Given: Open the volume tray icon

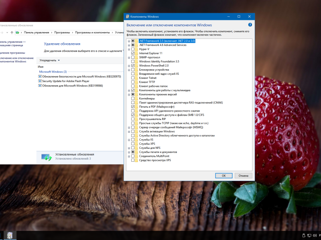Looking at the screenshot, I should [x=315, y=236].
